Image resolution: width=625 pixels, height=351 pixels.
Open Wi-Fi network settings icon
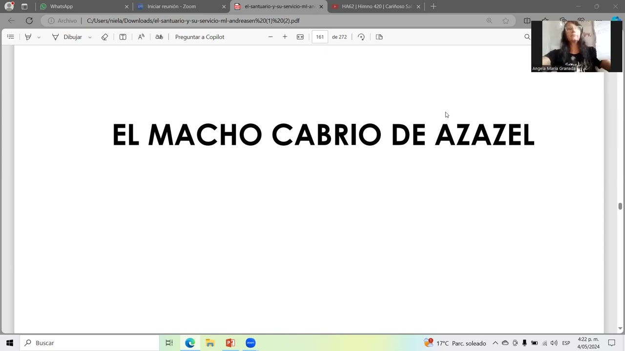click(x=544, y=343)
